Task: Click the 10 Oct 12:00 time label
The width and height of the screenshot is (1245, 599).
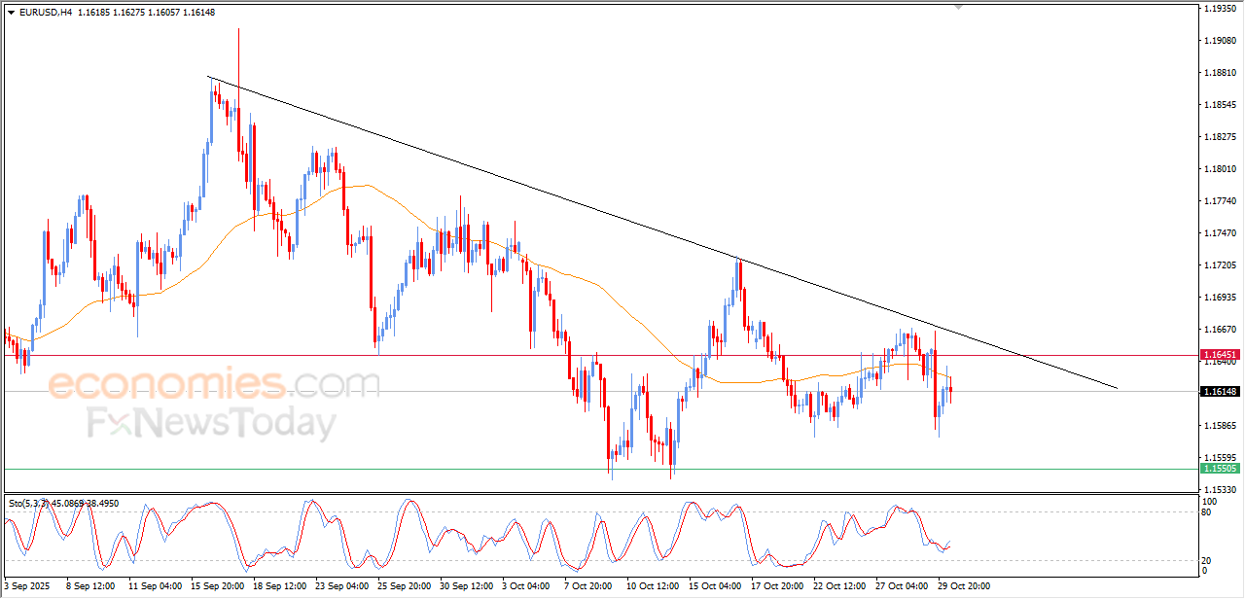Action: tap(655, 586)
